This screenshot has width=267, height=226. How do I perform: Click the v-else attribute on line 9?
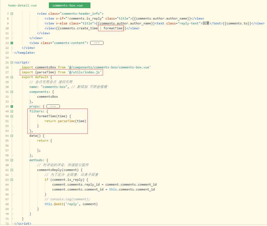click(61, 23)
